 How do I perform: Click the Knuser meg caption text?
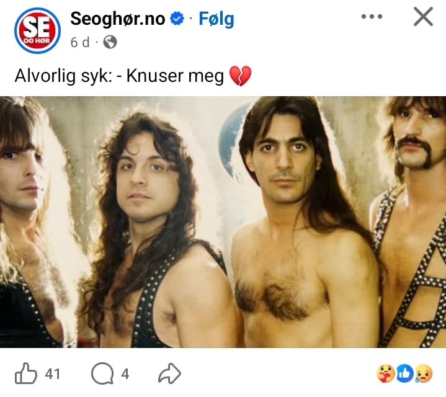pyautogui.click(x=175, y=76)
